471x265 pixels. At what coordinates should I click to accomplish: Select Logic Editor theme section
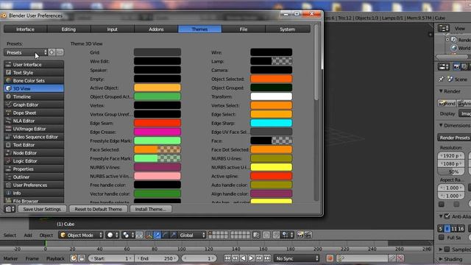point(34,161)
